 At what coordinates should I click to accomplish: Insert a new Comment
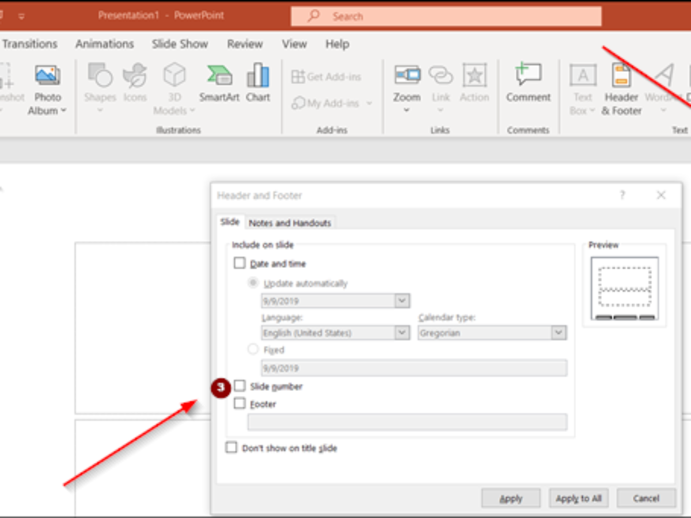coord(529,83)
